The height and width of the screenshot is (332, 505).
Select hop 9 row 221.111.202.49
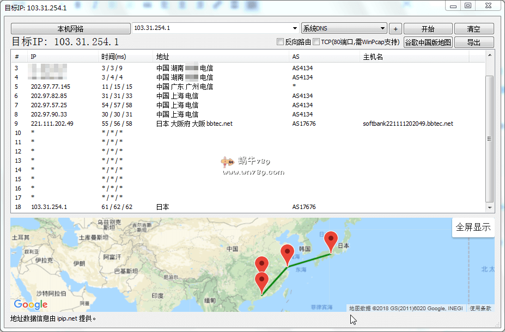pyautogui.click(x=52, y=124)
